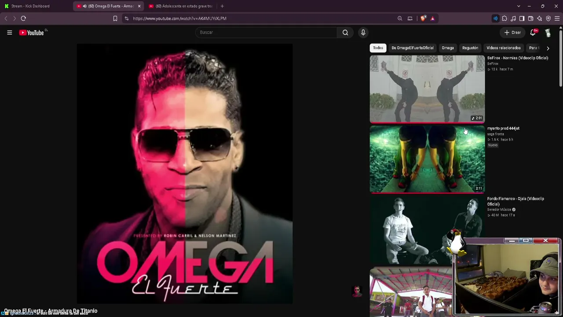563x317 pixels.
Task: Filter by the Reguetón chip
Action: click(470, 48)
